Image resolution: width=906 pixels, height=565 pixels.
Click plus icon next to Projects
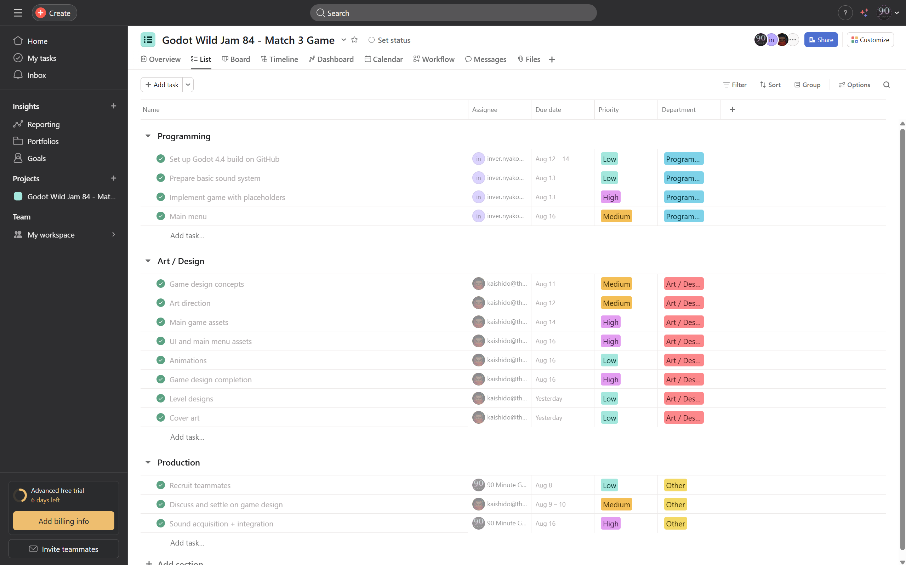(x=114, y=178)
